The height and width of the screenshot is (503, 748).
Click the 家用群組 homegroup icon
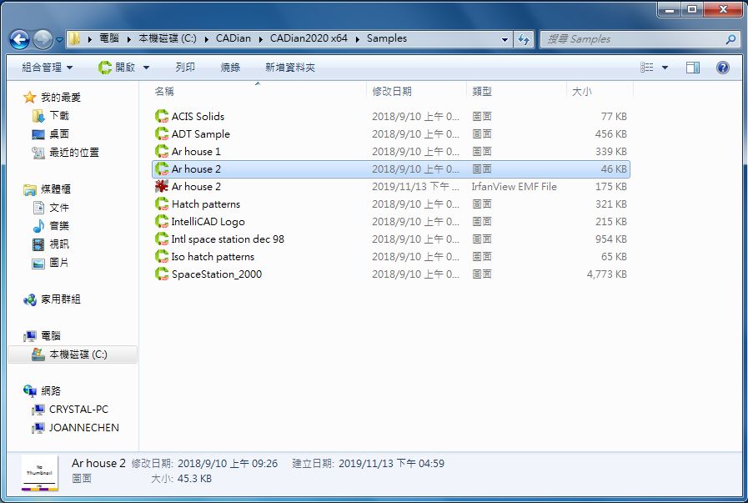29,299
